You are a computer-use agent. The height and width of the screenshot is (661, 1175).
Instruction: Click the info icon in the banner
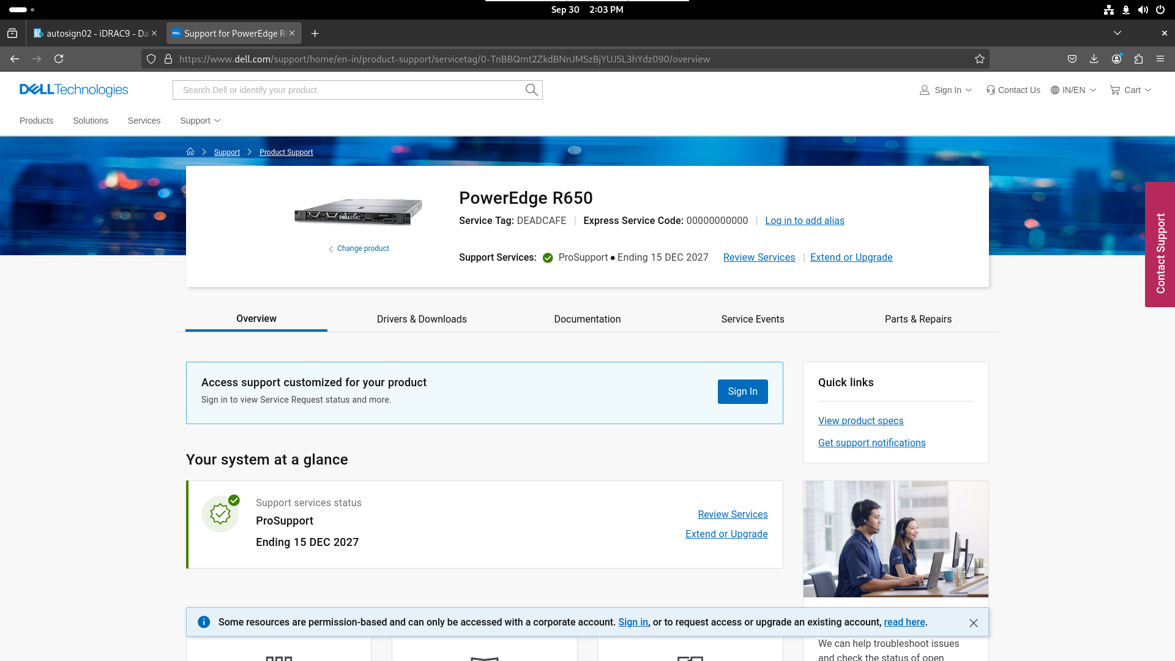(x=204, y=622)
